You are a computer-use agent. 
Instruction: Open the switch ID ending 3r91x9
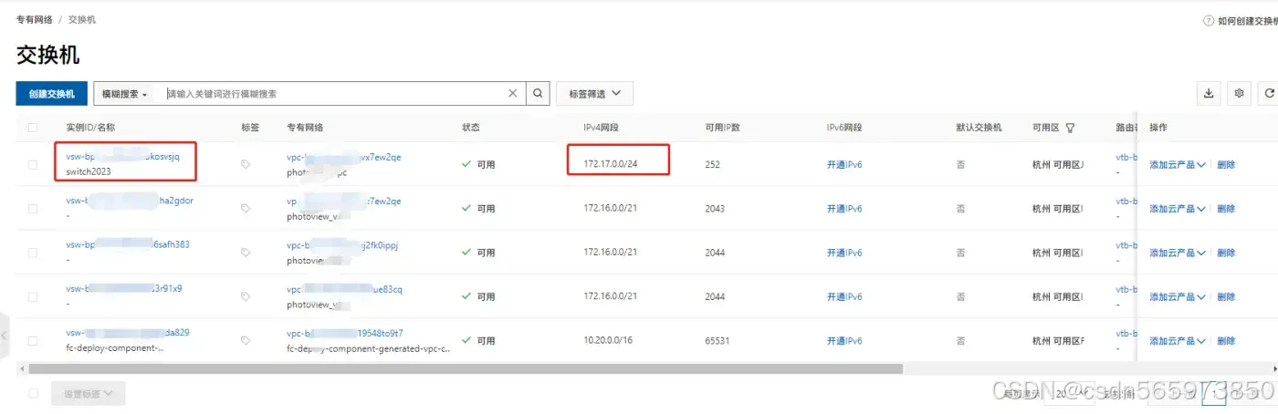pyautogui.click(x=124, y=288)
